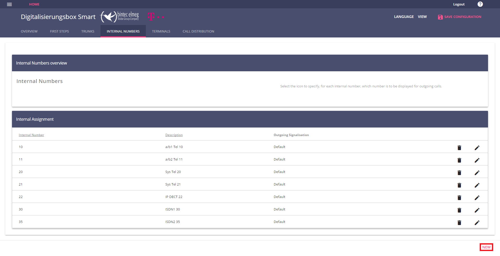
Task: Click the Save Configuration button
Action: tap(459, 17)
